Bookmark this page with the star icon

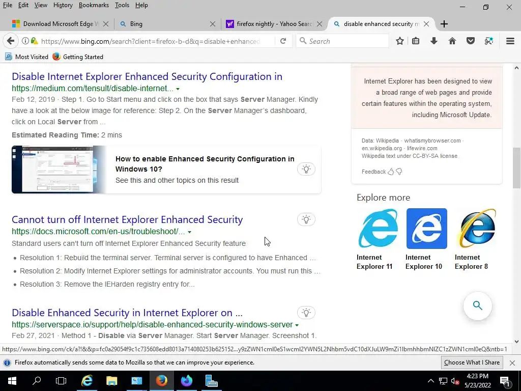coord(400,41)
